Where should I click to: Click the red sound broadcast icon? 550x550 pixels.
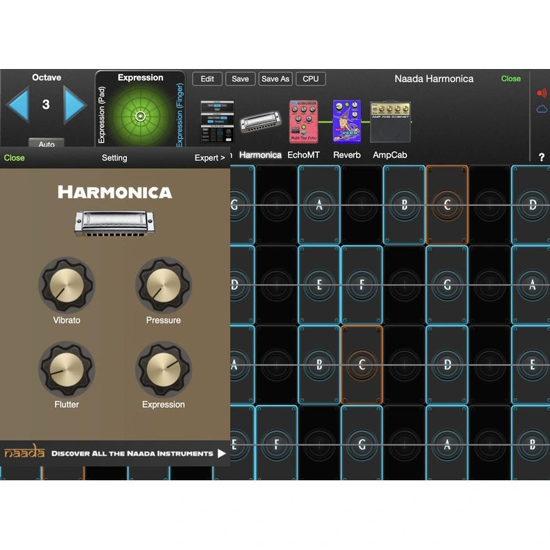pos(542,93)
